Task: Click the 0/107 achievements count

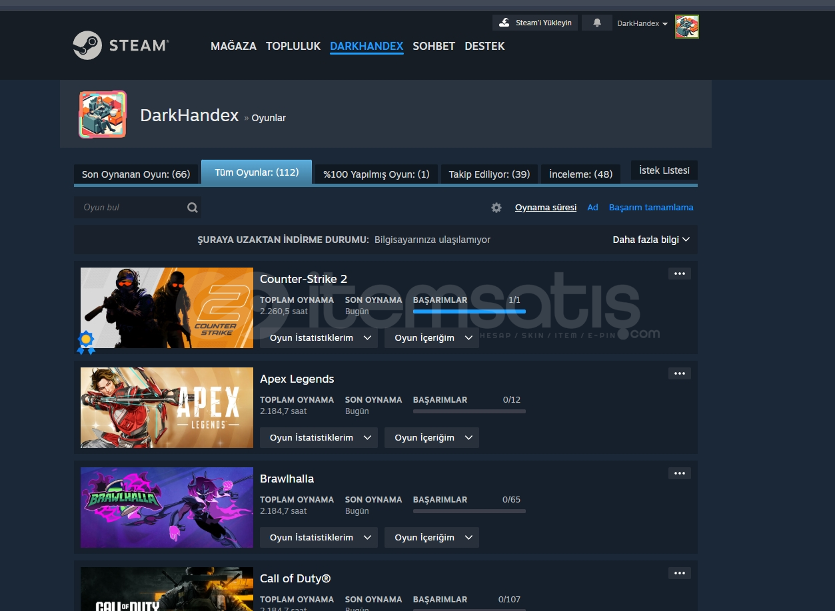Action: (x=509, y=600)
